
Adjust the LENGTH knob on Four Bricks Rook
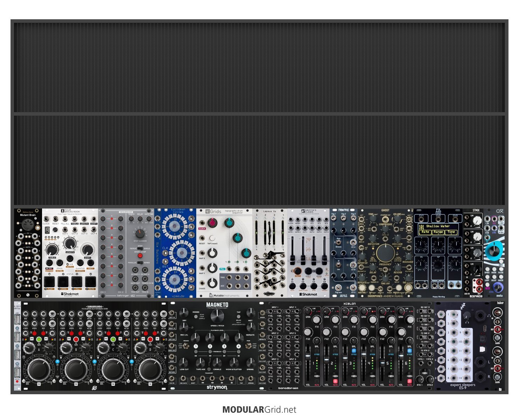tap(70, 243)
